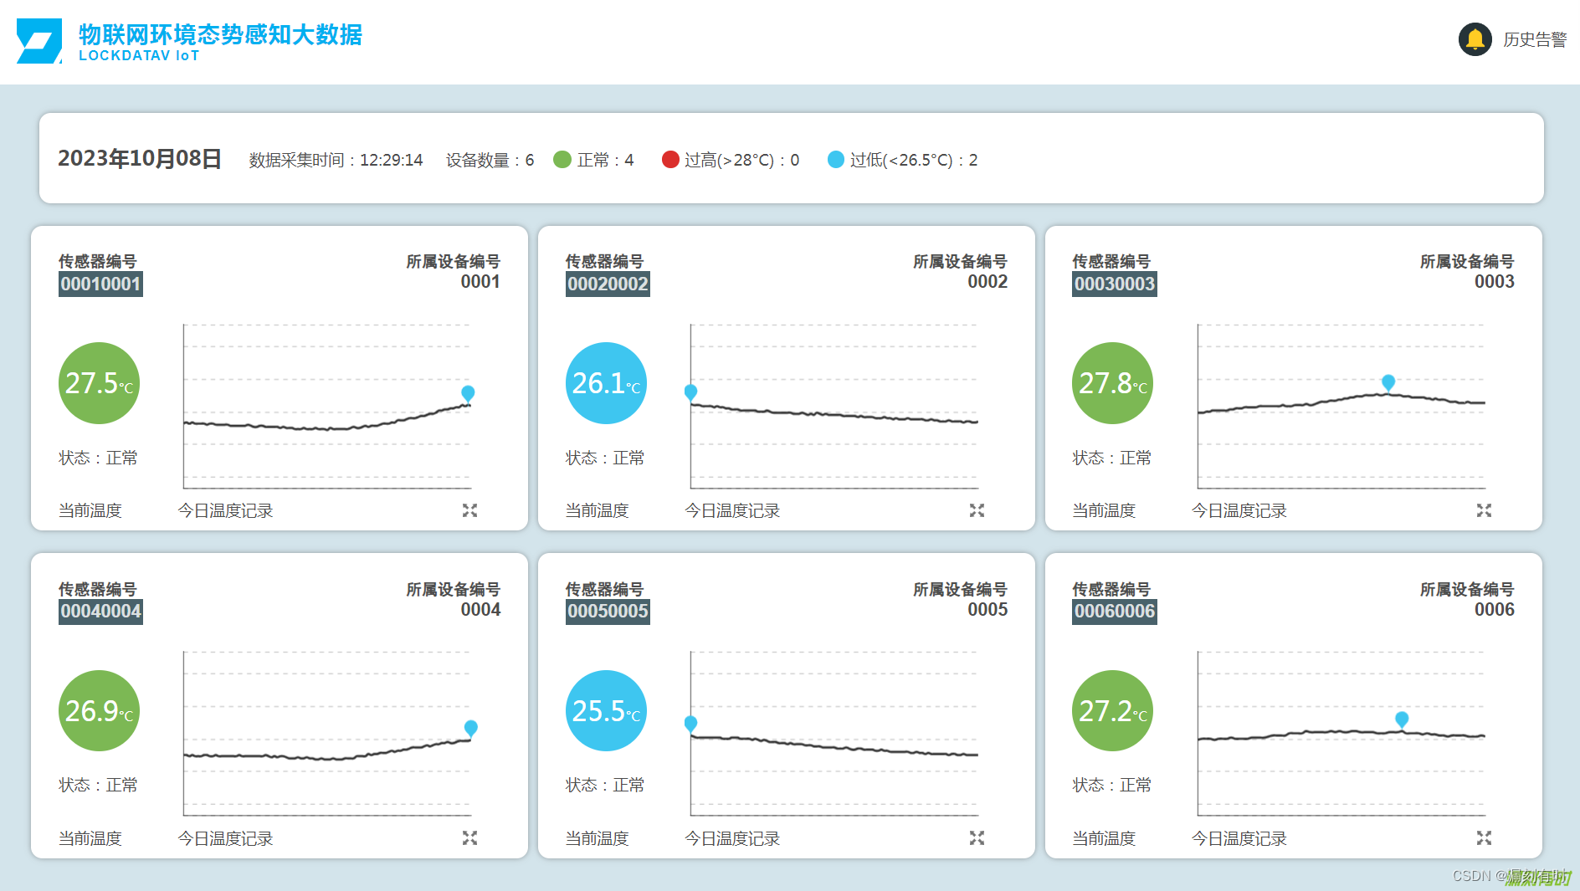Click chart marker on sensor 00040004 graph
The image size is (1580, 891).
click(471, 729)
